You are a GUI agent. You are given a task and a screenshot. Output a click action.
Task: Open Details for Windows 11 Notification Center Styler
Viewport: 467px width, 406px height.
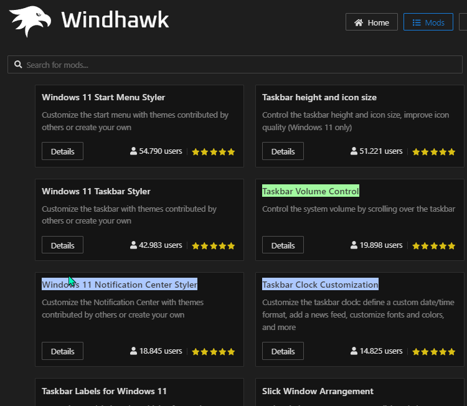(62, 351)
